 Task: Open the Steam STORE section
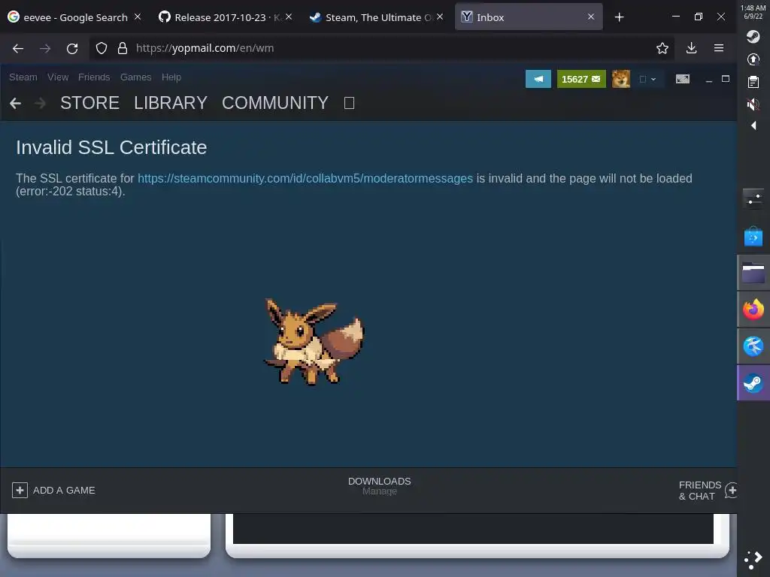[90, 103]
